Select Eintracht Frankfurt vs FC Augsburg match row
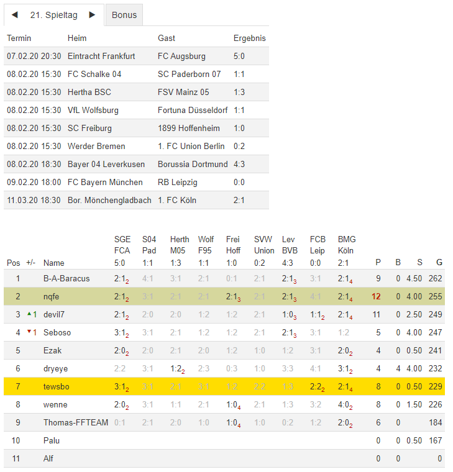Viewport: 453px width, 472px height. pyautogui.click(x=136, y=56)
